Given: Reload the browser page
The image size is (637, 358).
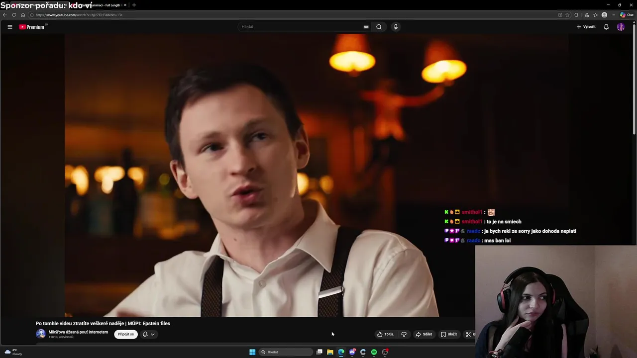Looking at the screenshot, I should (14, 15).
